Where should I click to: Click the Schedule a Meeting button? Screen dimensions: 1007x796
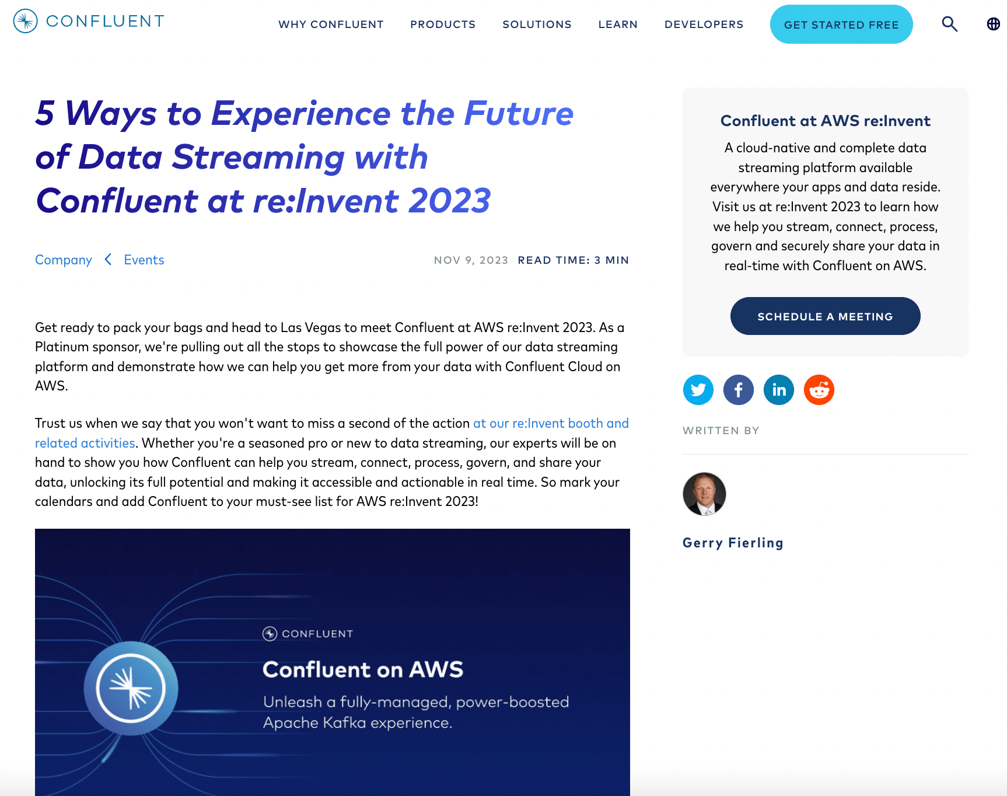pos(825,316)
